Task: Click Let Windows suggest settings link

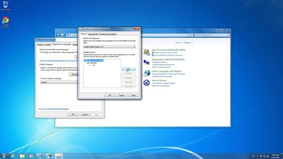Action: 163,83
